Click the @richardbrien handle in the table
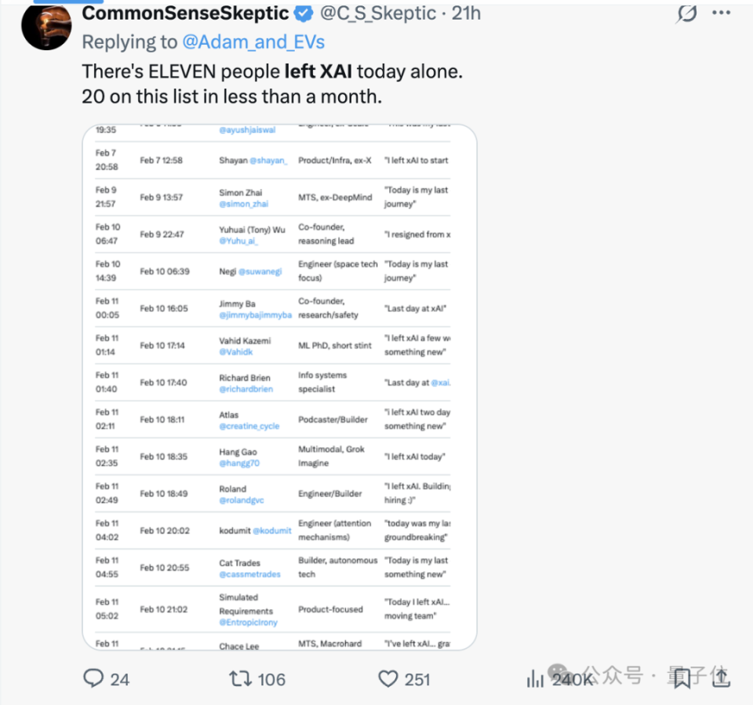This screenshot has width=753, height=705. point(246,389)
